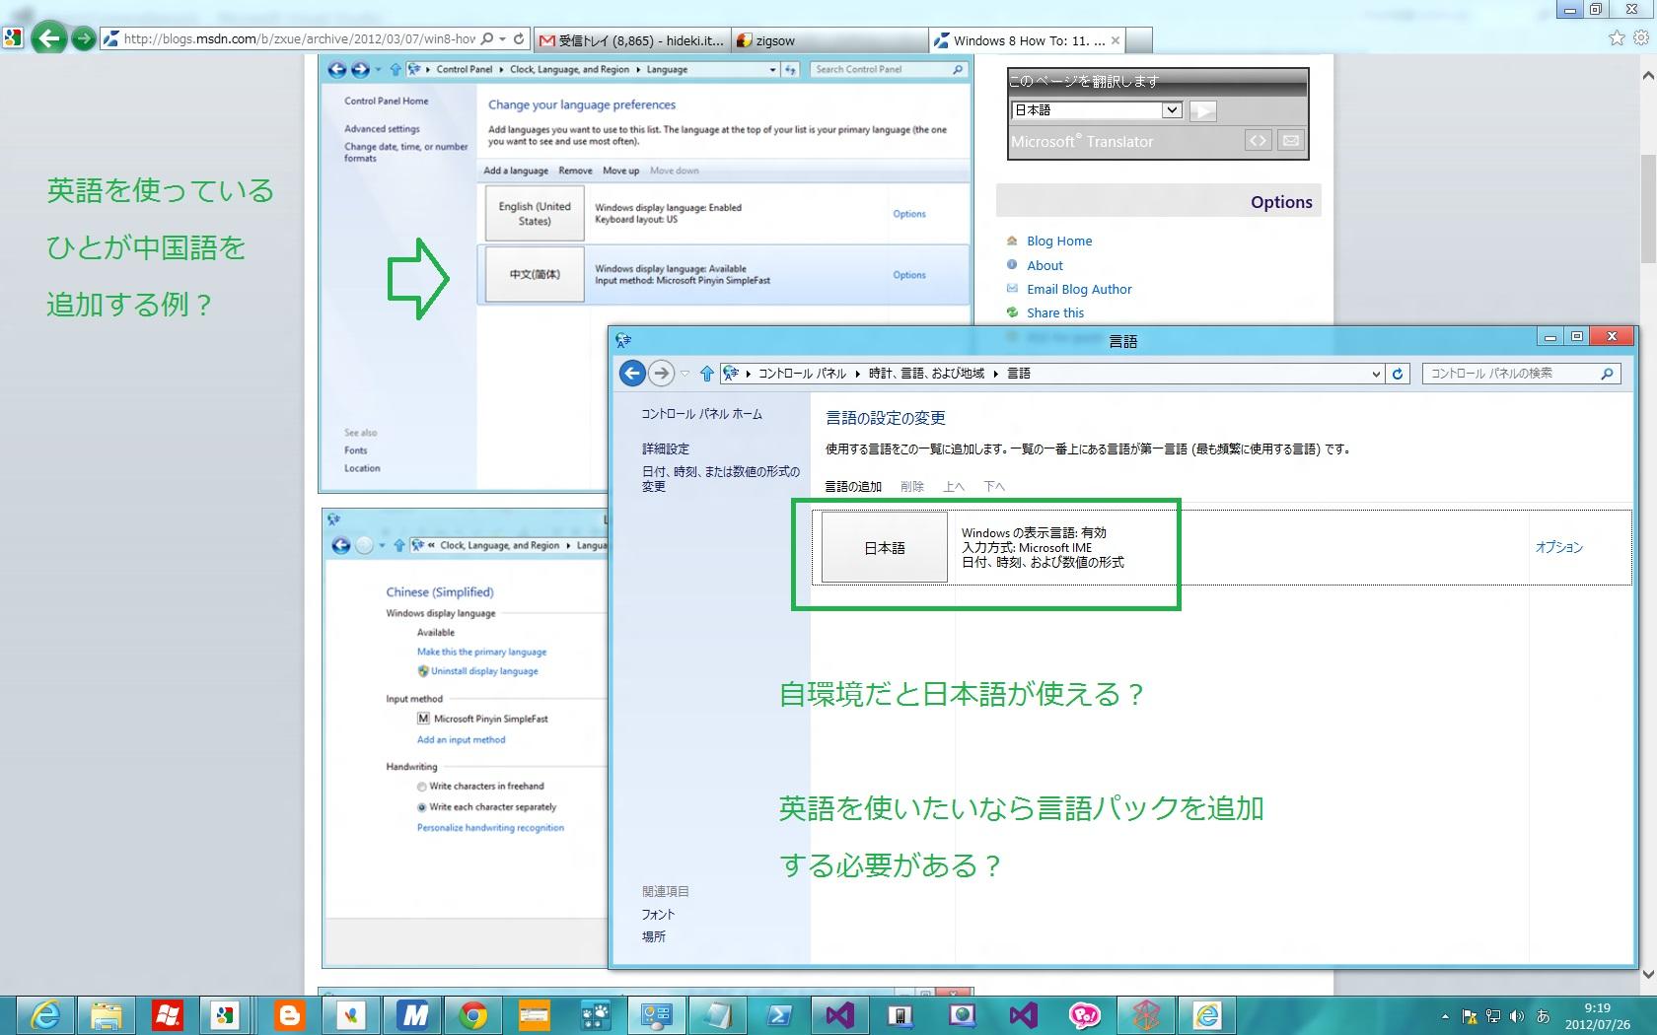Viewport: 1657px width, 1035px height.
Task: Click the Action Center flag tray icon
Action: 1470,1016
